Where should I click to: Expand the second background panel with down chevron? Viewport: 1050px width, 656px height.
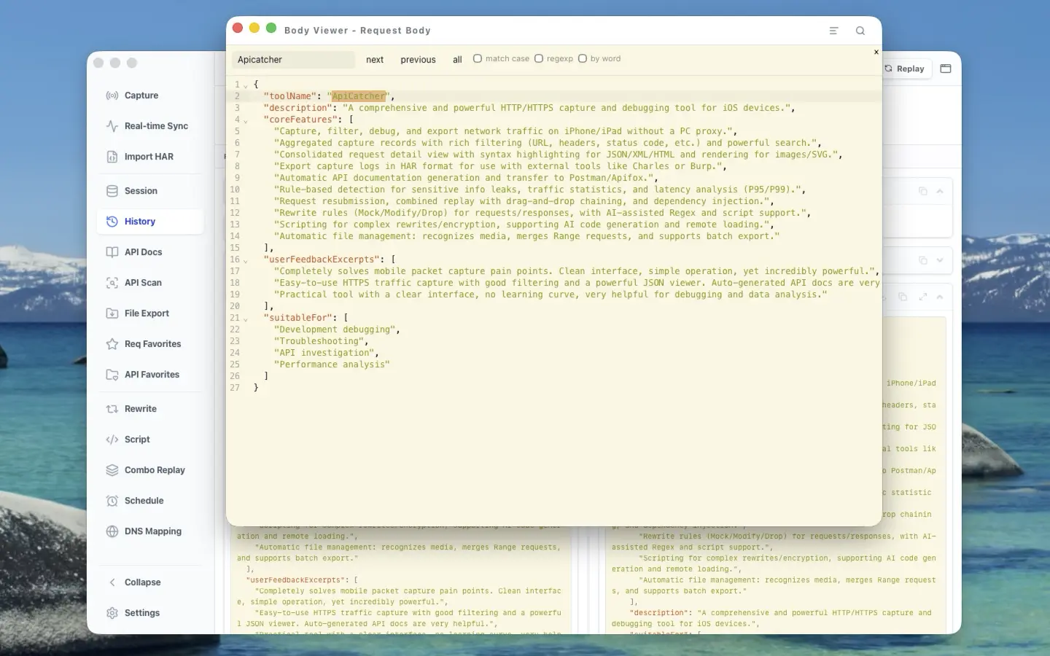point(940,260)
